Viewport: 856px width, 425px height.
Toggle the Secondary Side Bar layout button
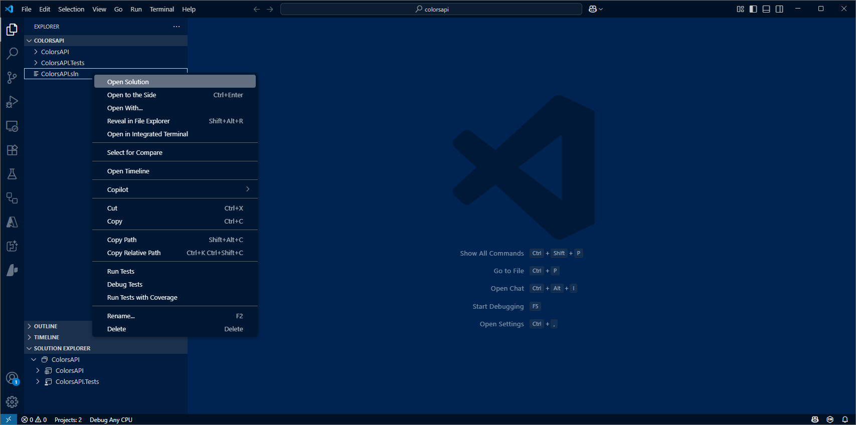click(779, 9)
